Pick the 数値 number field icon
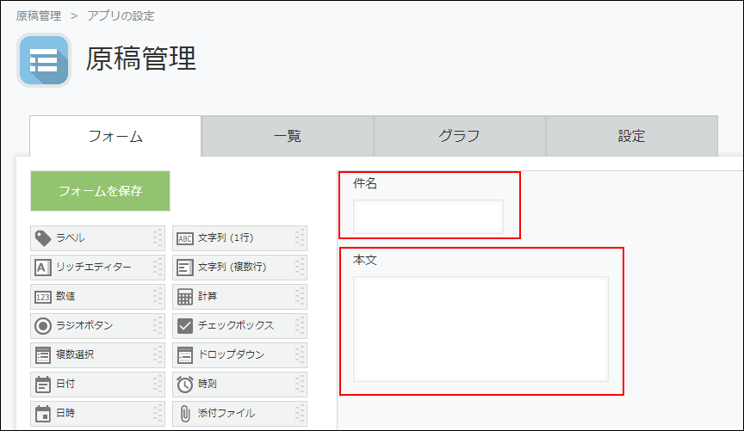Viewport: 744px width, 431px height. (x=42, y=297)
